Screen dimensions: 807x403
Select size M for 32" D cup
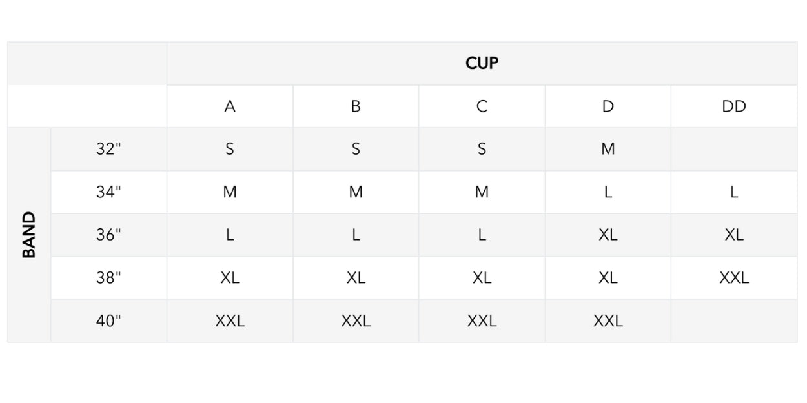(x=608, y=149)
